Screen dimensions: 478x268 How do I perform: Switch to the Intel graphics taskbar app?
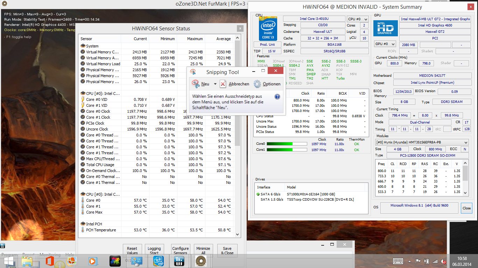[159, 261]
